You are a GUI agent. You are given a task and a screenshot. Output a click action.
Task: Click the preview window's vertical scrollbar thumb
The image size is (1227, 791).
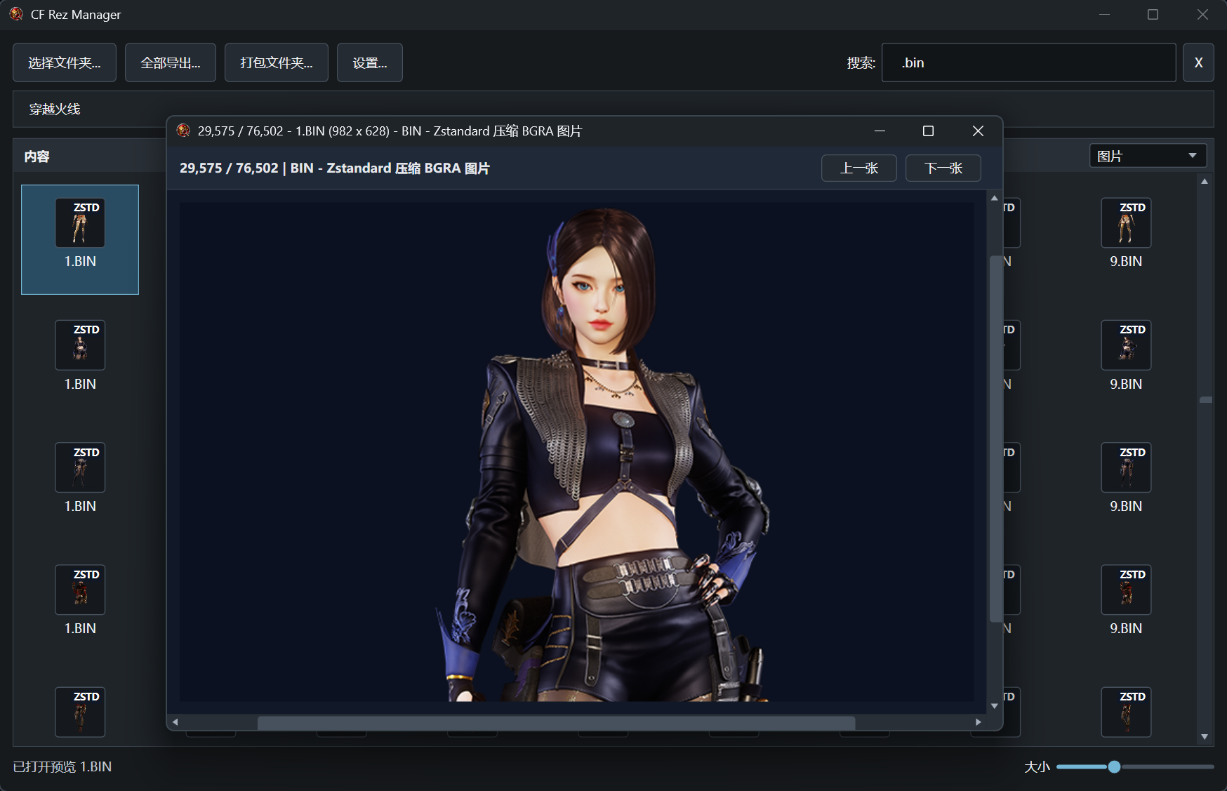(995, 439)
